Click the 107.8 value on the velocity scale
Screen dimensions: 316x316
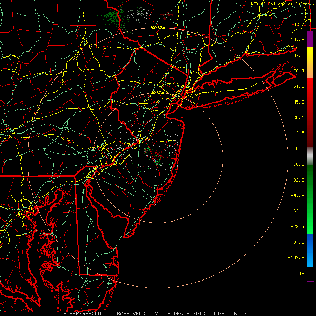click(298, 39)
